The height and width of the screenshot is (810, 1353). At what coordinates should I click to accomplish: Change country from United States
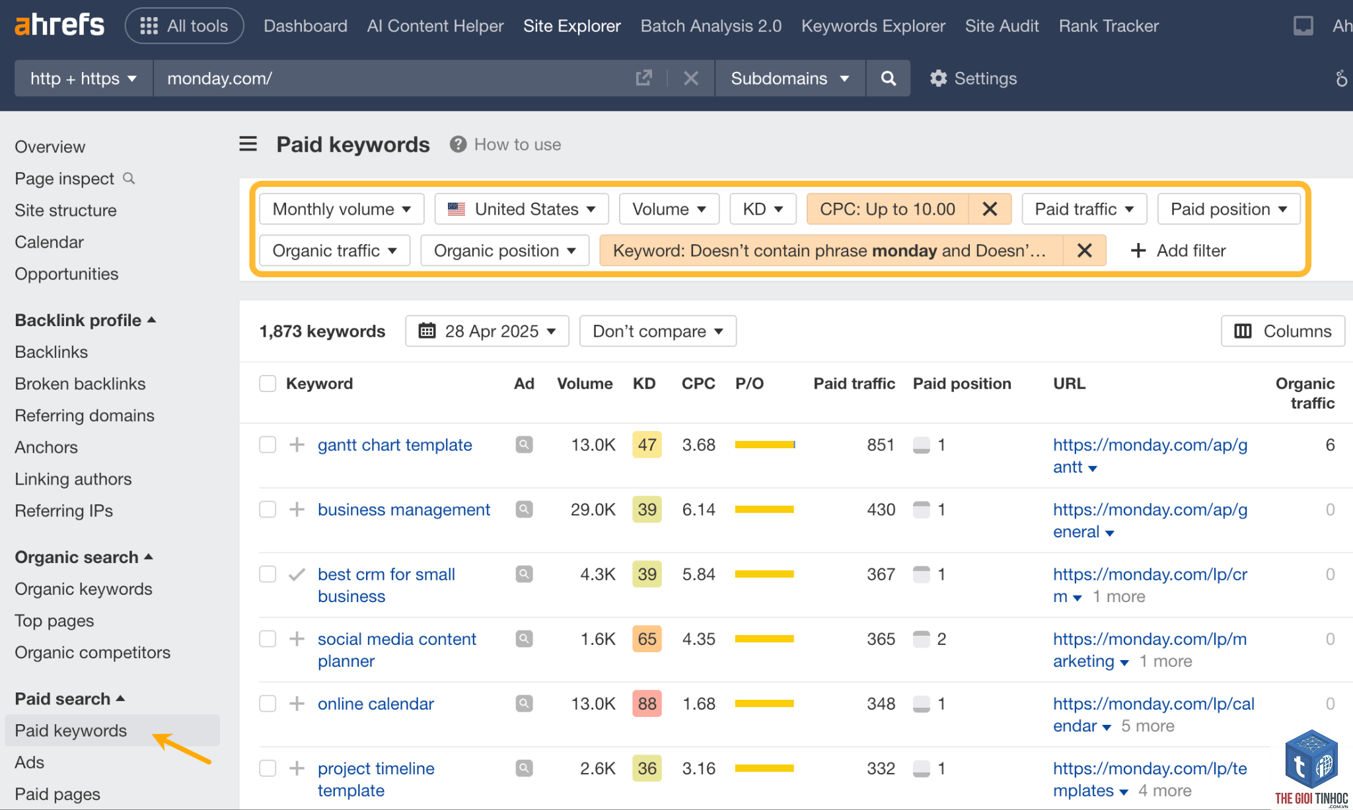[x=521, y=209]
